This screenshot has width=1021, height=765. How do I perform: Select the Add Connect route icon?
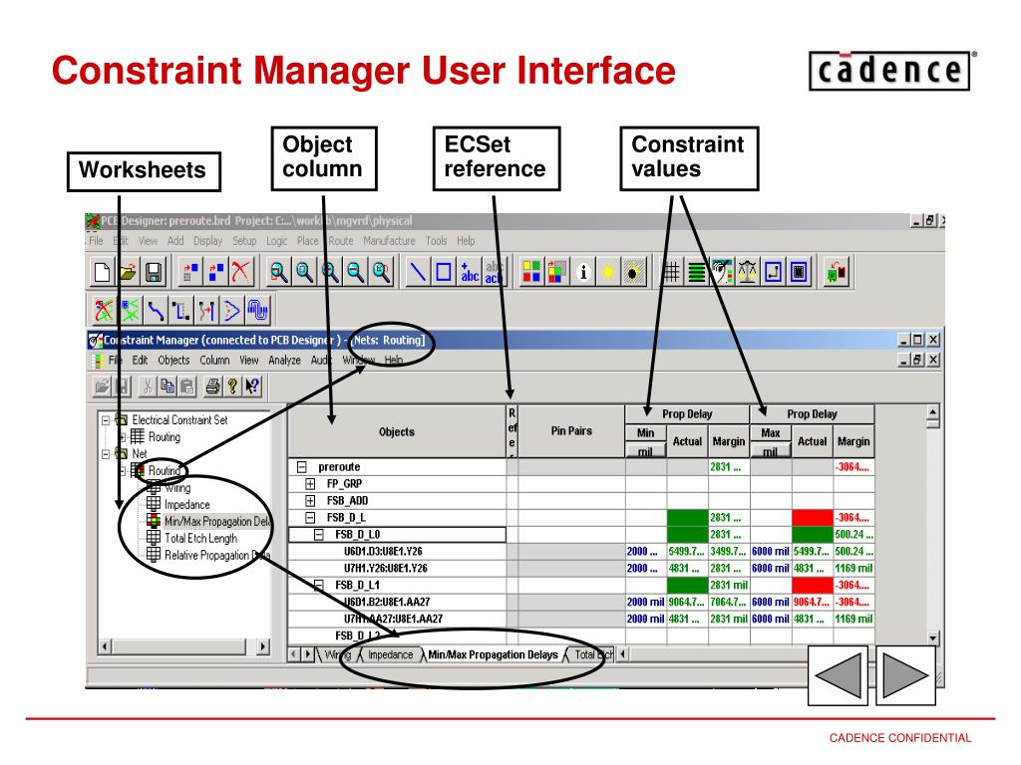click(x=155, y=311)
